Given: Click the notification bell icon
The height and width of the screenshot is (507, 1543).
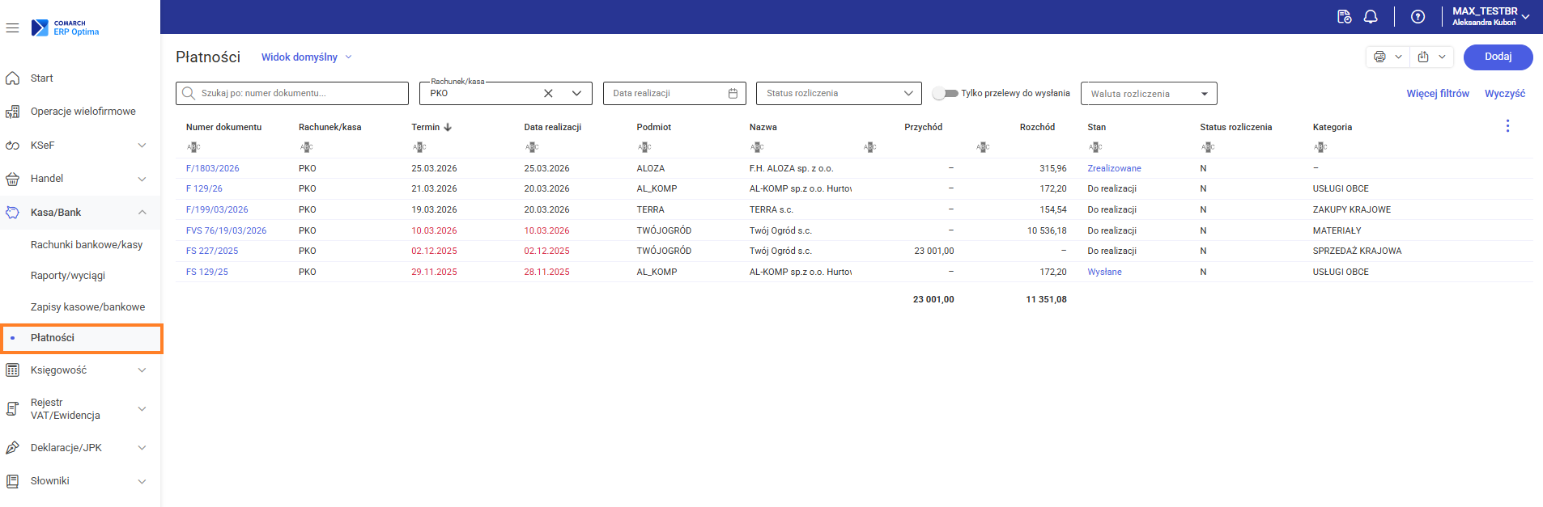Looking at the screenshot, I should click(1371, 17).
